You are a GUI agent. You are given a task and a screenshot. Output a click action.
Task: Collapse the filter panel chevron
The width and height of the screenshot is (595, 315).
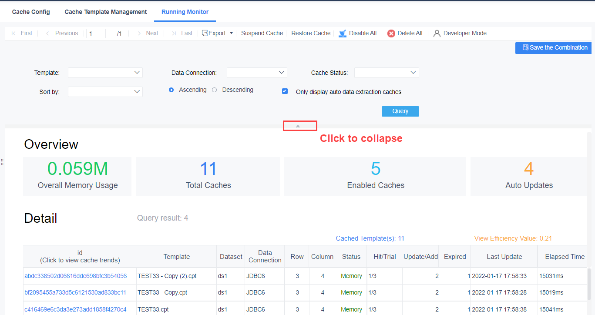(298, 126)
